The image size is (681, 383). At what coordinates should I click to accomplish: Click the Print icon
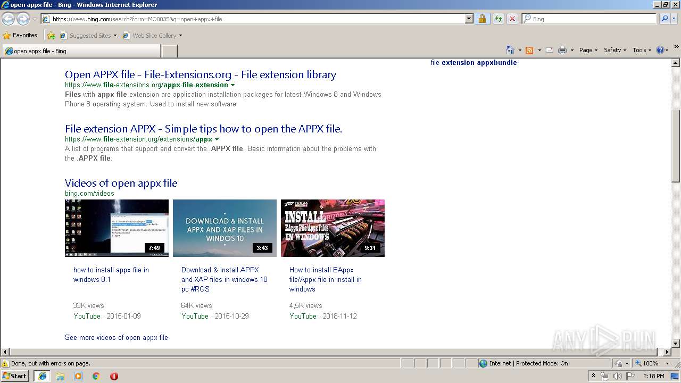coord(562,50)
